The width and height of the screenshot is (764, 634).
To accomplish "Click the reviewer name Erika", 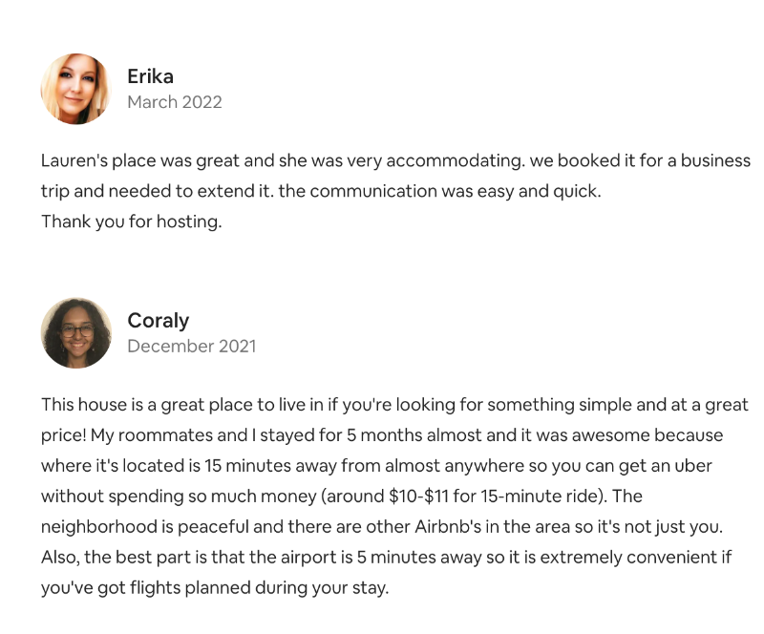I will click(x=150, y=76).
